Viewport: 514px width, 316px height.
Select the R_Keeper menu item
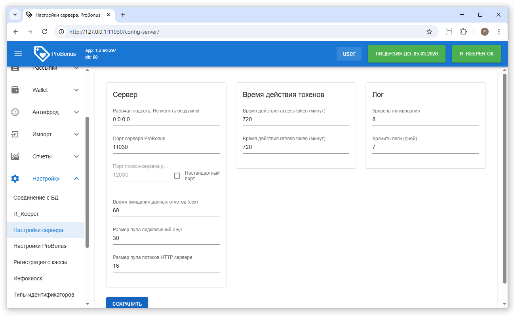point(26,214)
